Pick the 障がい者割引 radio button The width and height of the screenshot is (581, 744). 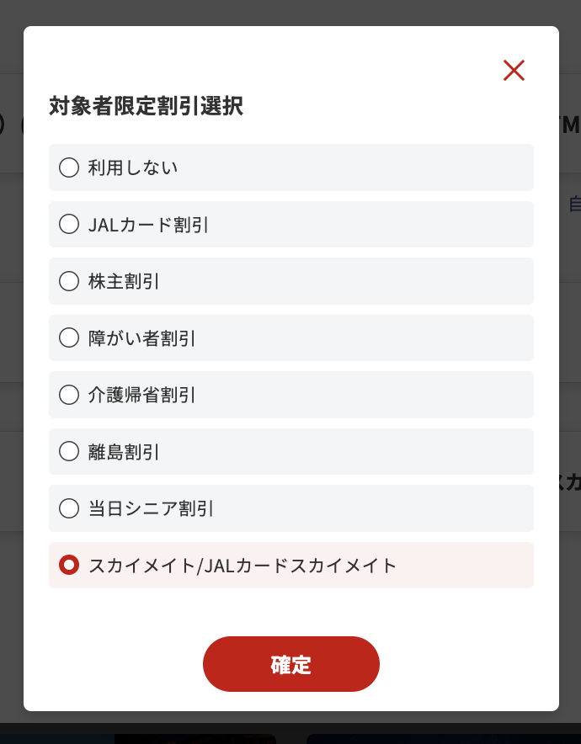[69, 338]
